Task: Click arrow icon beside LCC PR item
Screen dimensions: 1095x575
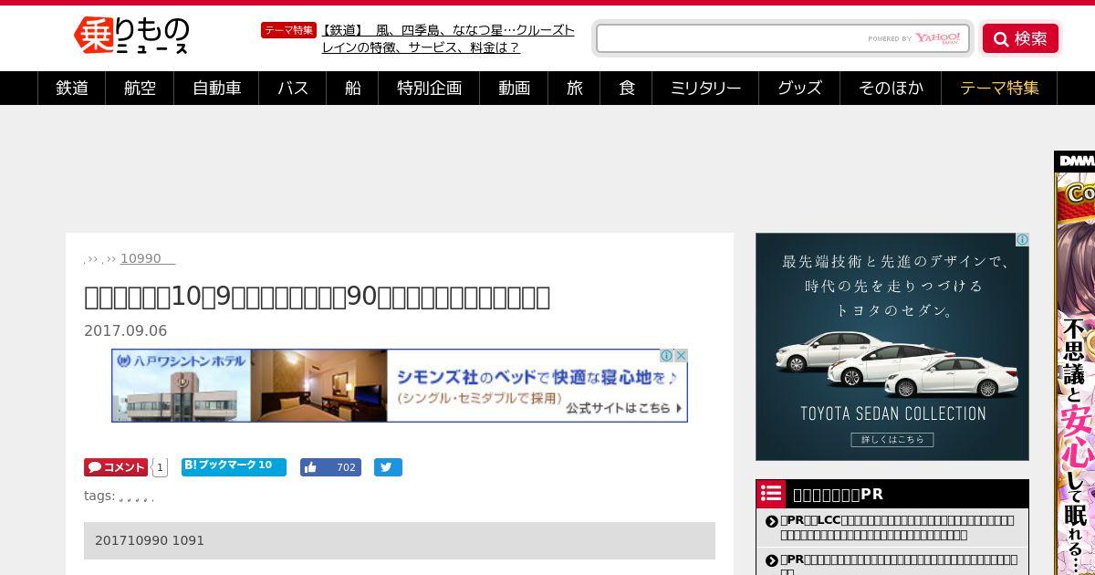Action: click(x=772, y=522)
